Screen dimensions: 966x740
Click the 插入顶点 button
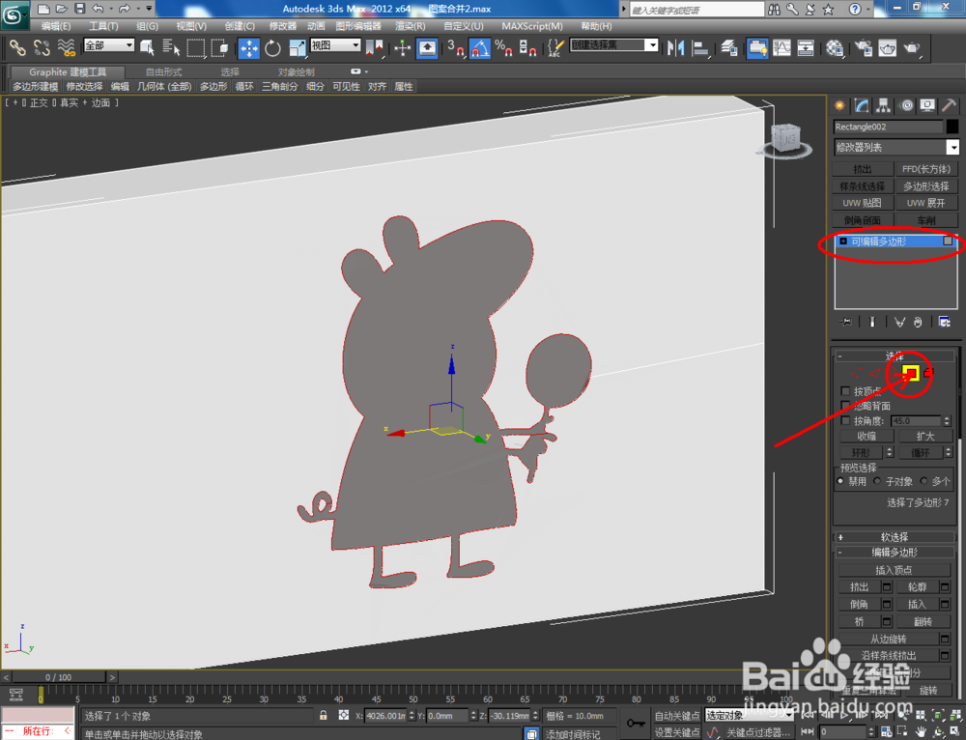coord(894,570)
